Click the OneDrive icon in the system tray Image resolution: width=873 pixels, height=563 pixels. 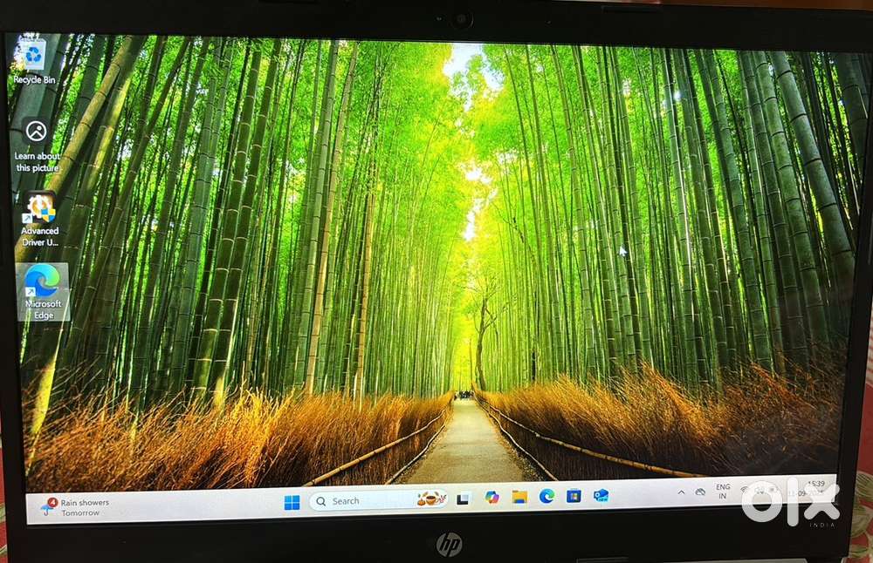701,493
